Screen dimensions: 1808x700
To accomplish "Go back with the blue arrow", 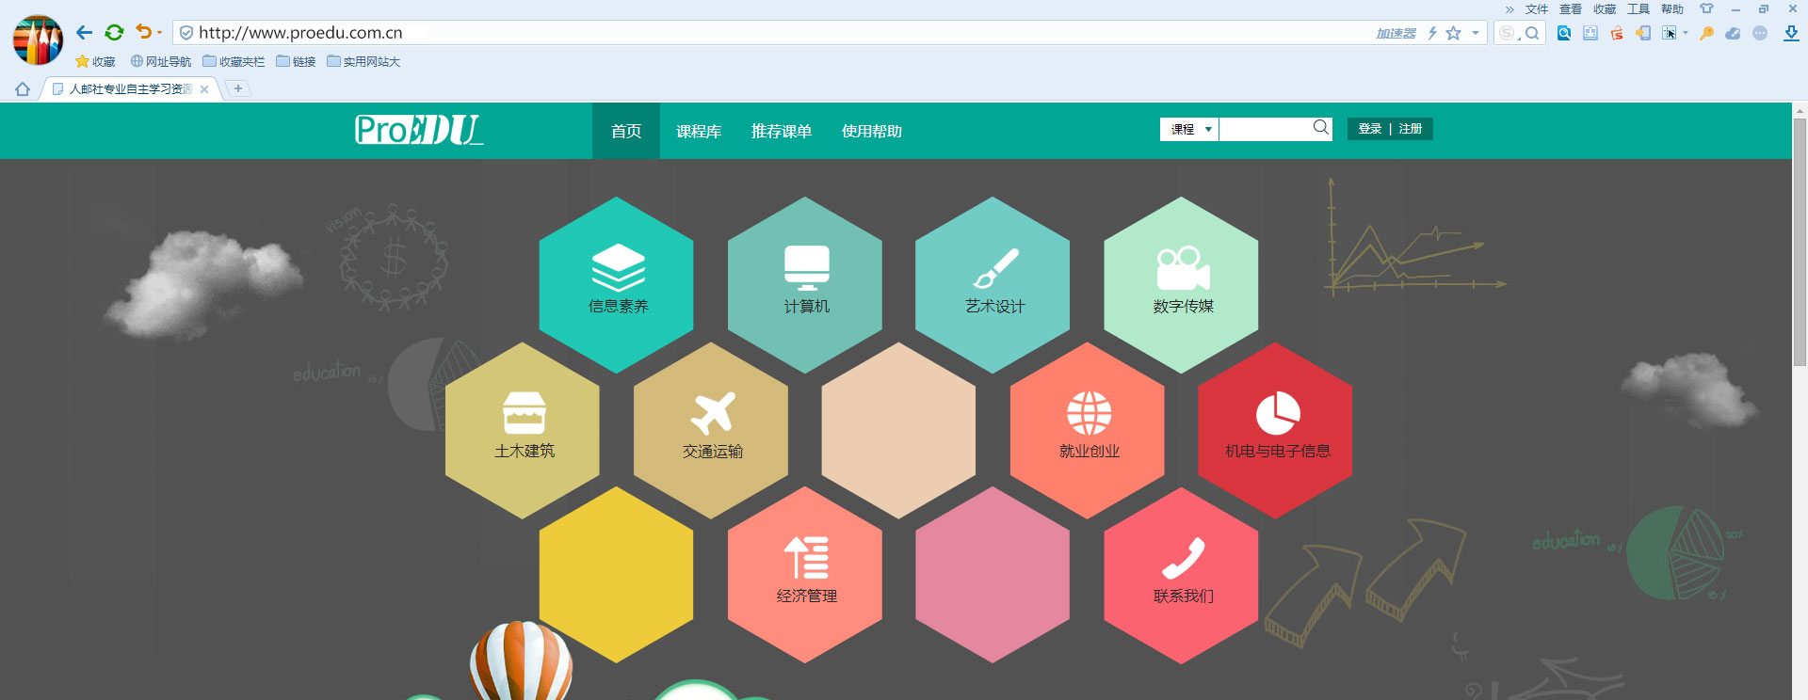I will (x=84, y=33).
